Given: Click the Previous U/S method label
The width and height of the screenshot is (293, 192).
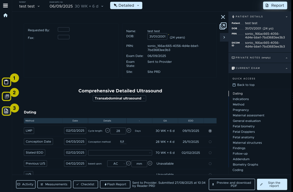Looking at the screenshot, I should pyautogui.click(x=35, y=164).
